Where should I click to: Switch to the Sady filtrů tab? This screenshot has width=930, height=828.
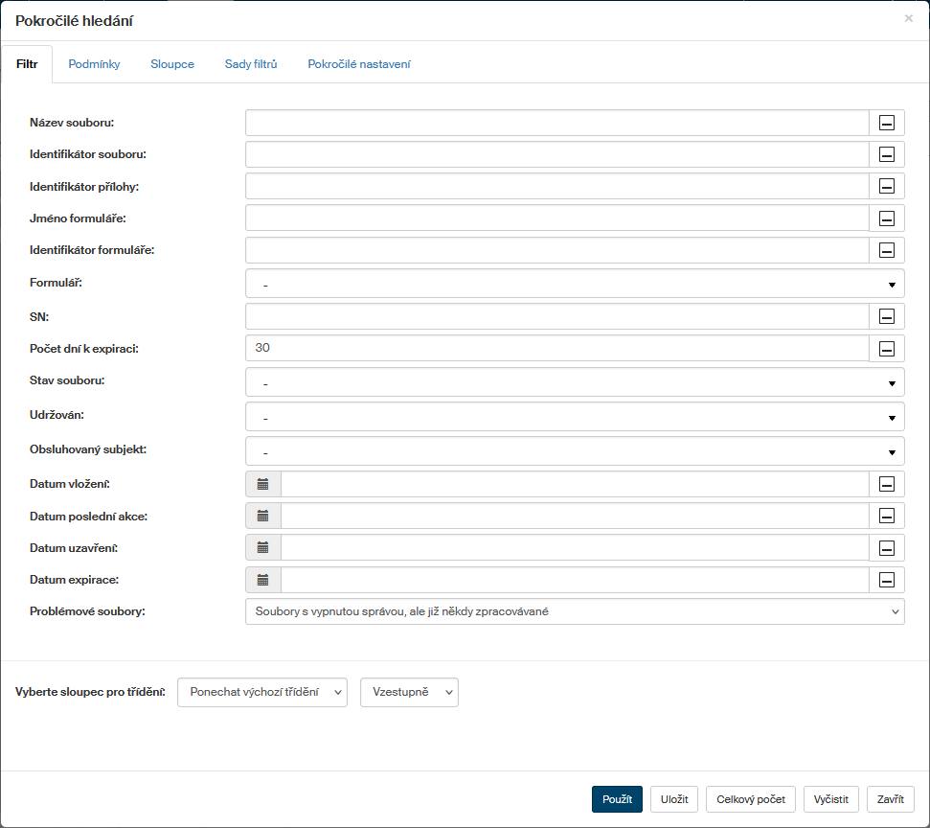[x=251, y=64]
